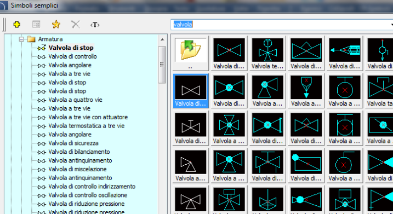Click the grayed properties list icon
Viewport: 393px width, 214px height.
36,25
